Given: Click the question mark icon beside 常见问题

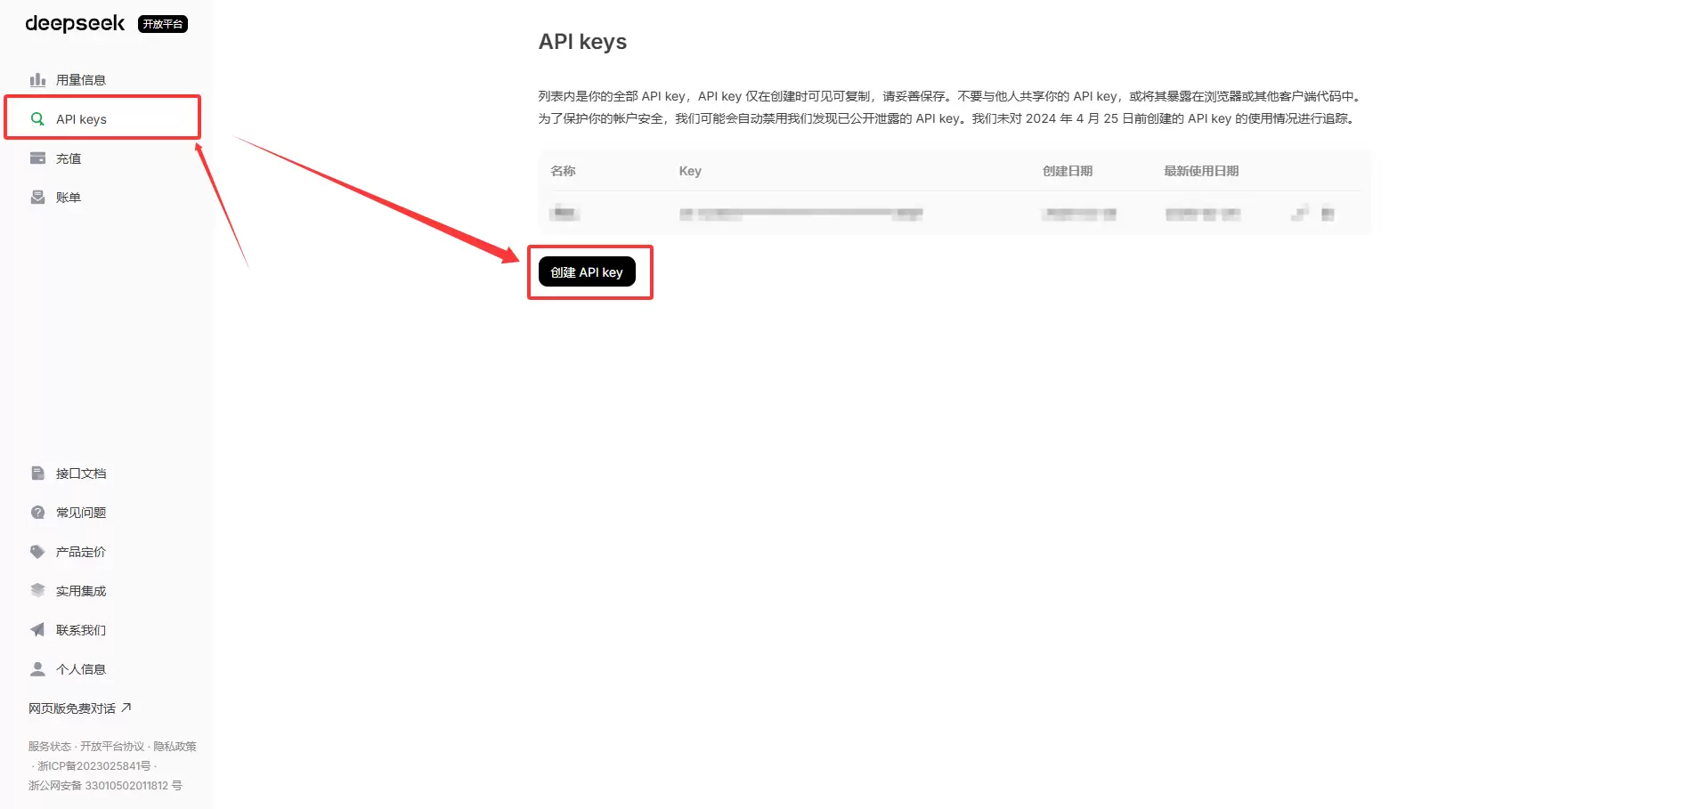Looking at the screenshot, I should [x=37, y=512].
